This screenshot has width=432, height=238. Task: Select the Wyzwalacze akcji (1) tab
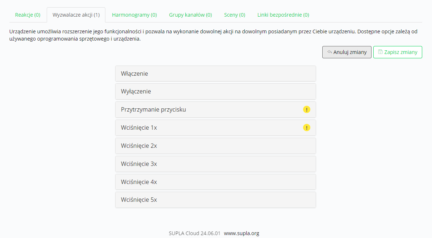(x=76, y=15)
